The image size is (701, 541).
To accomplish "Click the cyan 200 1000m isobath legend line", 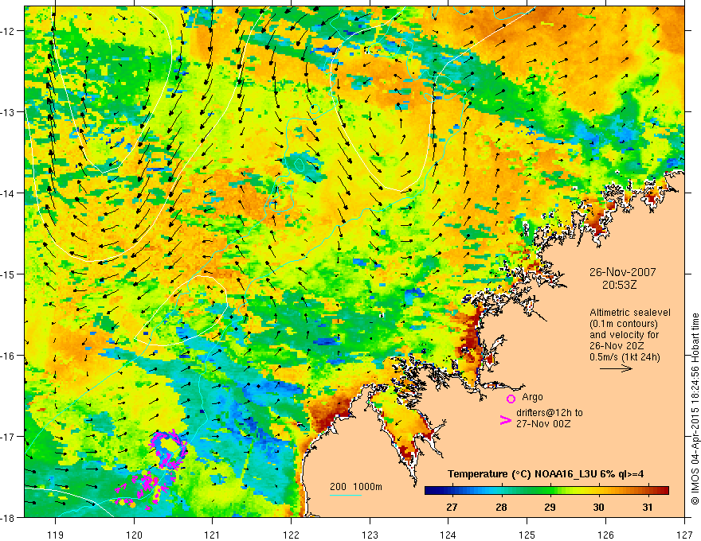I will tap(345, 495).
